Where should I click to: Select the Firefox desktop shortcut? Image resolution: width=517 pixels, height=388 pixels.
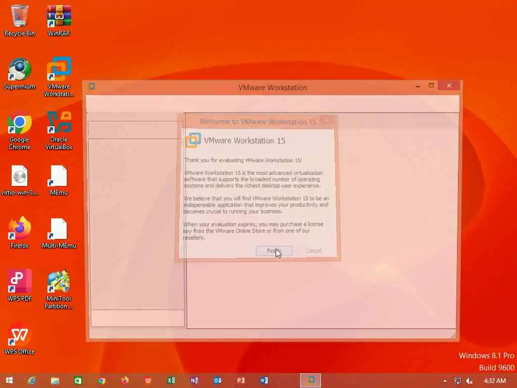pyautogui.click(x=20, y=232)
